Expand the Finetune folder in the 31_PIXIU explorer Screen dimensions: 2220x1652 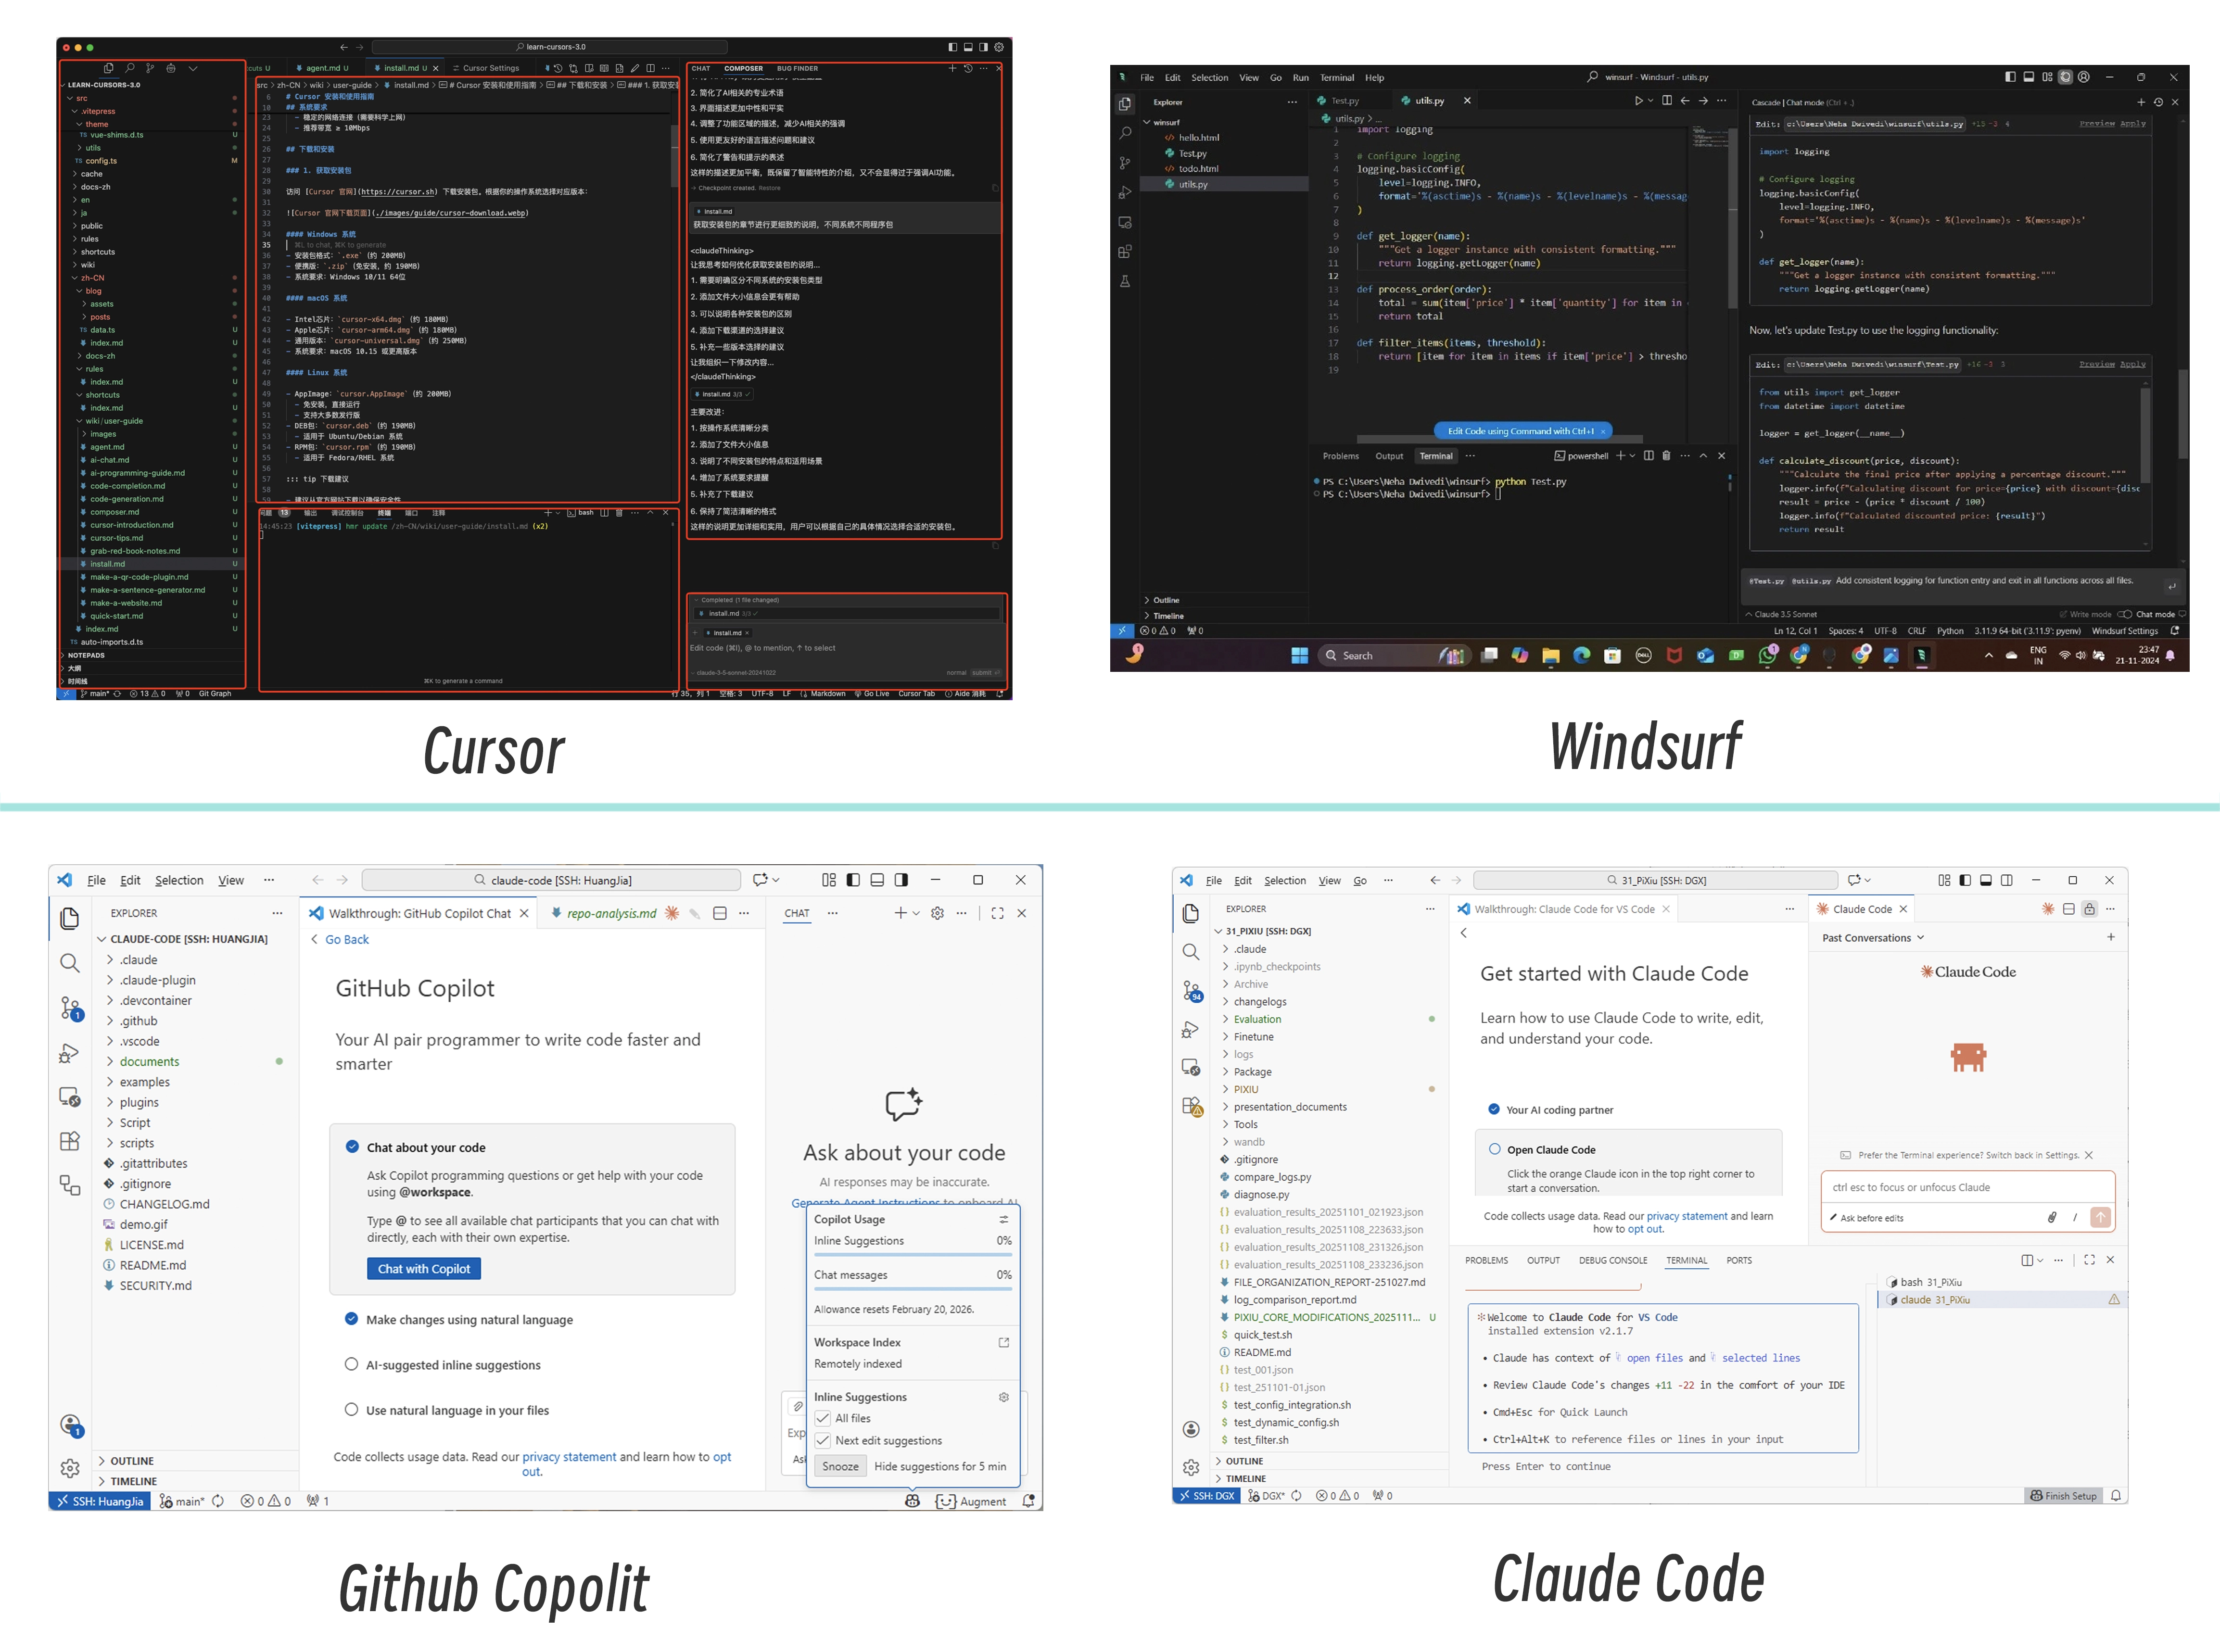point(1253,1037)
